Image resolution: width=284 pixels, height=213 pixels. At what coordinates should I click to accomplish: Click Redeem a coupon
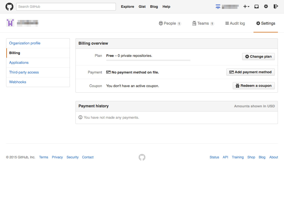(253, 85)
